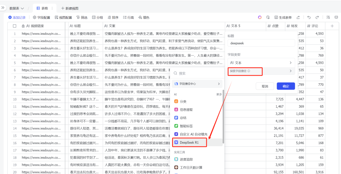Screen dimensions: 341x174
Task: Click the 3,916 comments cell
Action: [315, 172]
